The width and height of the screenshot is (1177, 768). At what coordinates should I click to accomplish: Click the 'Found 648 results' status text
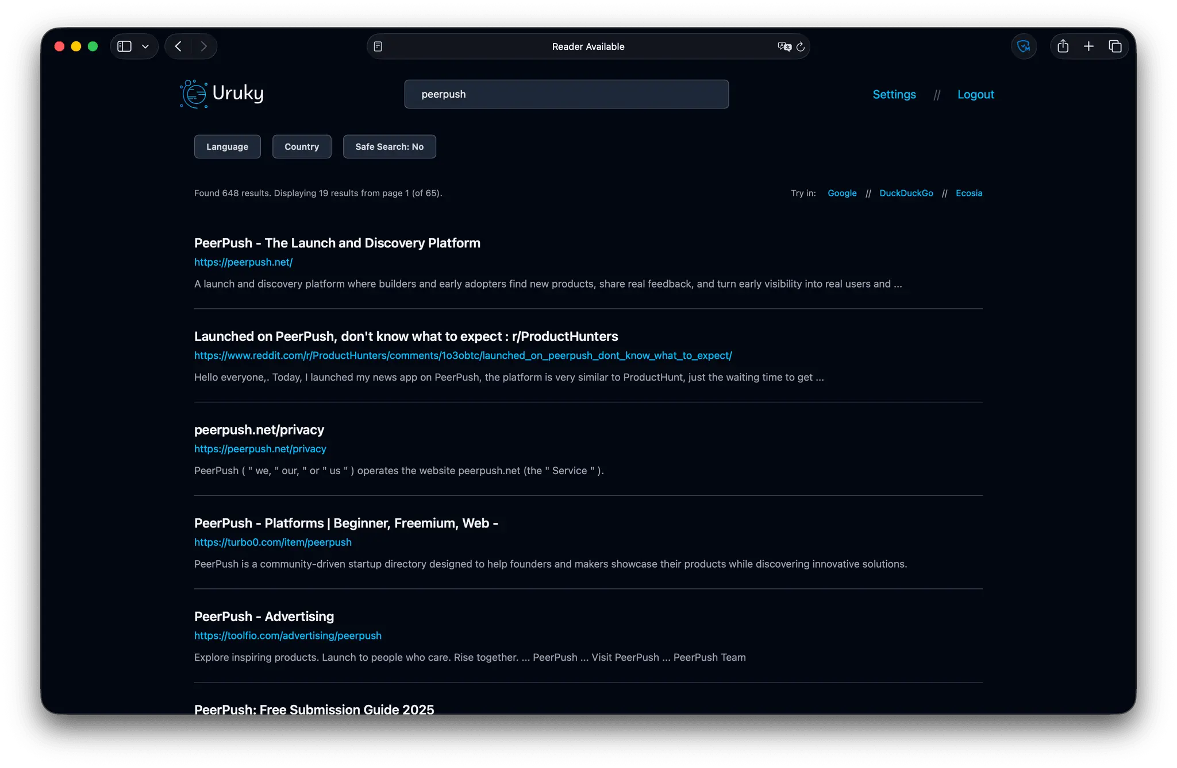[x=318, y=193]
